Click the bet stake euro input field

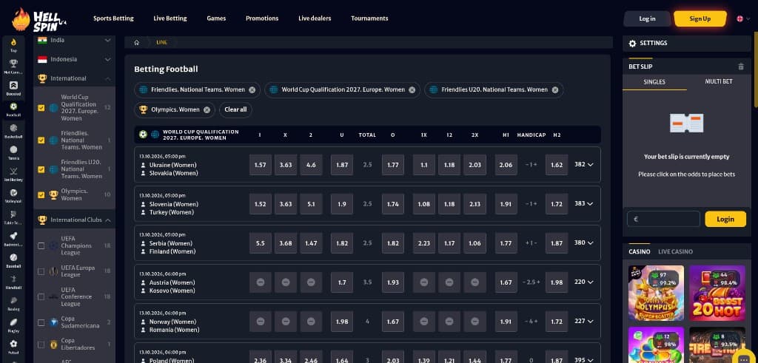(663, 219)
